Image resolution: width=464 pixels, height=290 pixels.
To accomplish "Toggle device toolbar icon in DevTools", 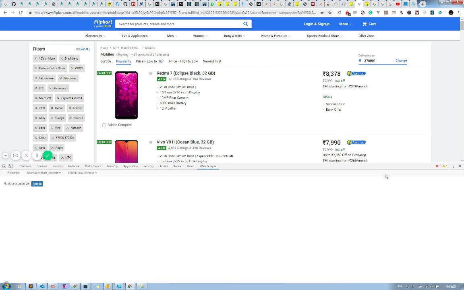I will point(10,166).
